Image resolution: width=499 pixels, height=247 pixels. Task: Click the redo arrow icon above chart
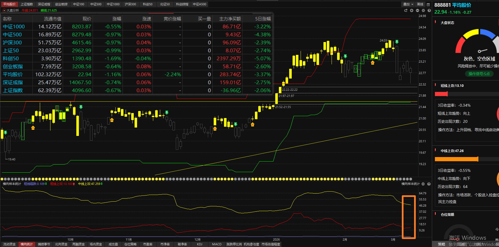tap(406, 10)
